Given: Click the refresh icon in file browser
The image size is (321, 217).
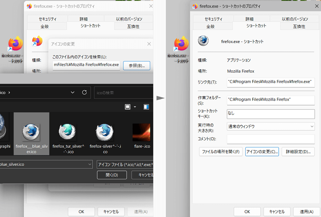Looking at the screenshot, I should pyautogui.click(x=84, y=92).
